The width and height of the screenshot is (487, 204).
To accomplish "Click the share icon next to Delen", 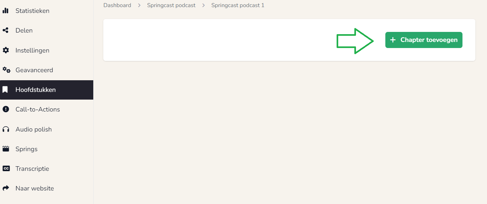I will (x=5, y=30).
